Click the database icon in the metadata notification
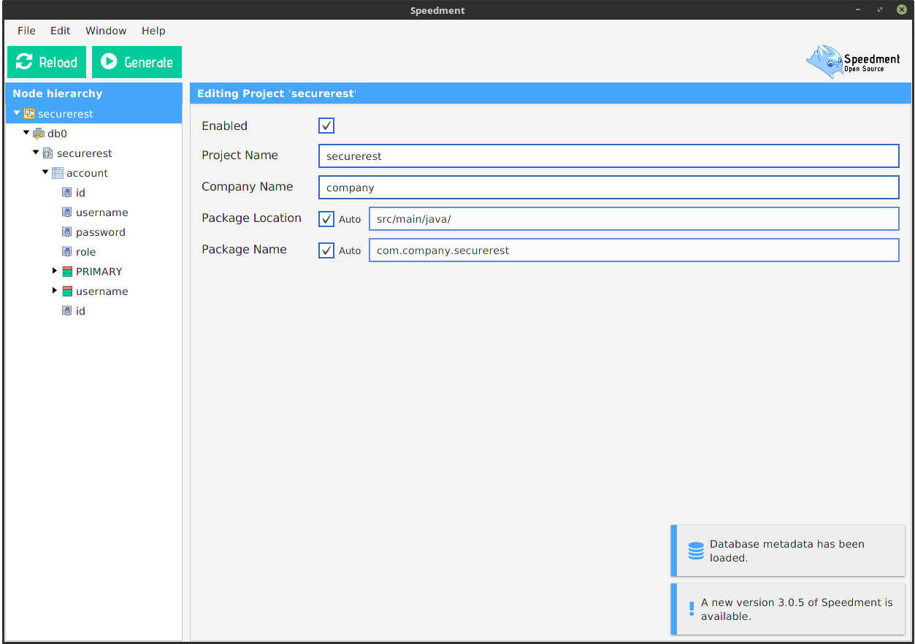This screenshot has width=915, height=644. pyautogui.click(x=696, y=551)
